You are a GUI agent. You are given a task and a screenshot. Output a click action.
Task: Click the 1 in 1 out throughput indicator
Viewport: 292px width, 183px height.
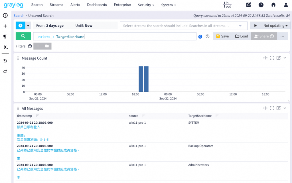click(227, 5)
